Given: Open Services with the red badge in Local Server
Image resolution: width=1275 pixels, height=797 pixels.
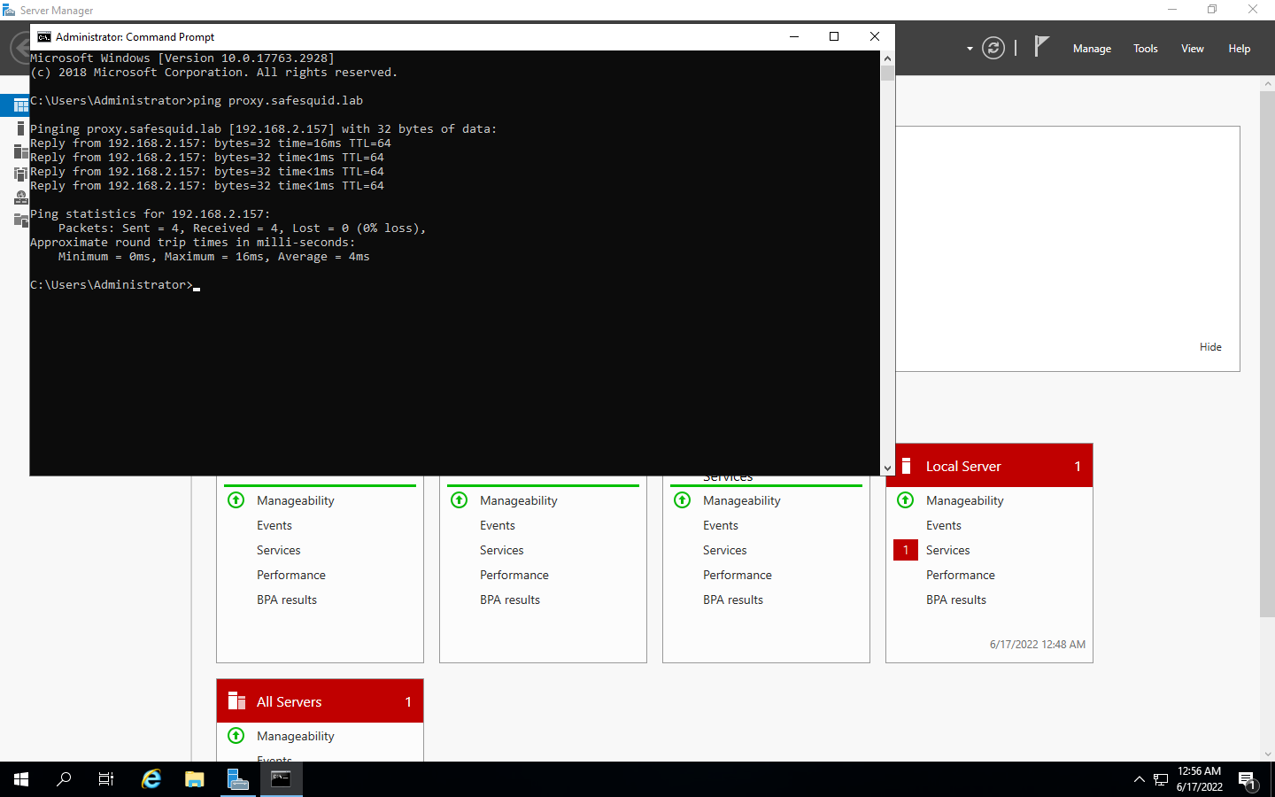Looking at the screenshot, I should click(947, 550).
